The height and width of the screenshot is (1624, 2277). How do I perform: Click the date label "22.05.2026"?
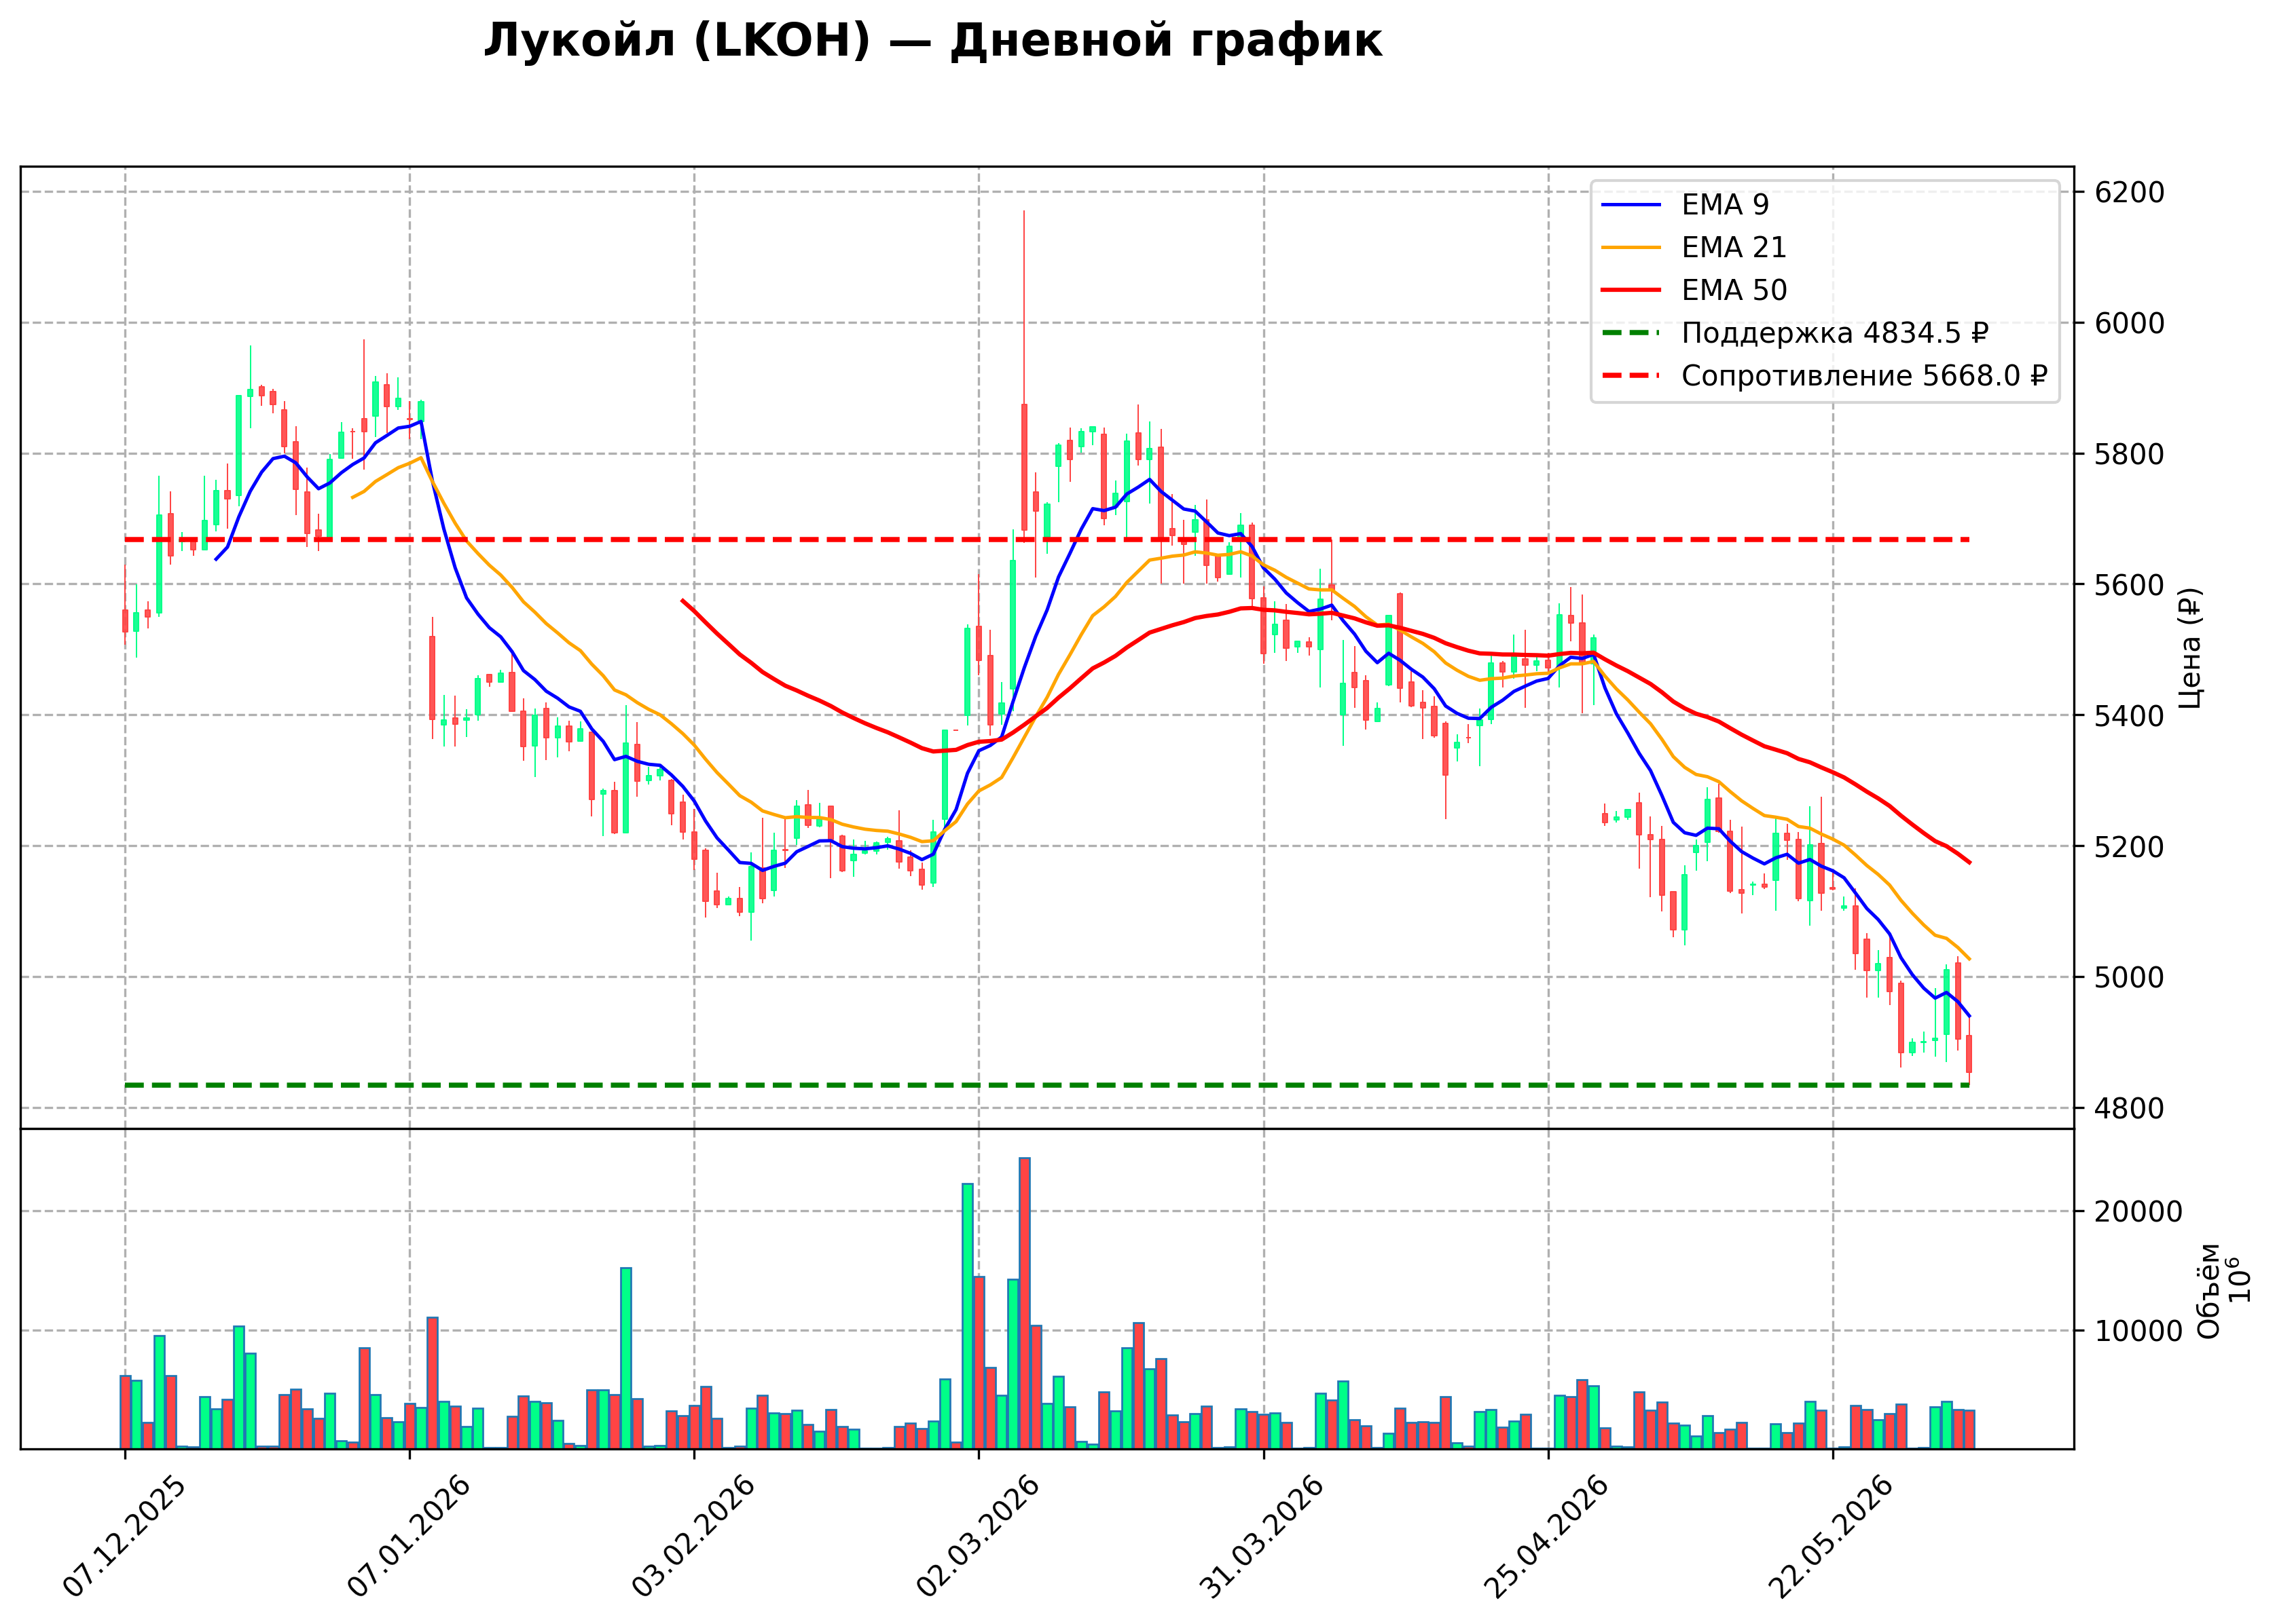pyautogui.click(x=1832, y=1538)
